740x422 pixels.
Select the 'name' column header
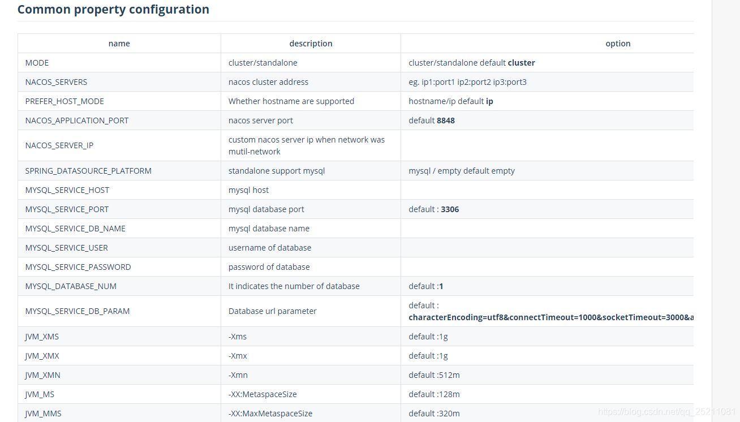point(119,44)
